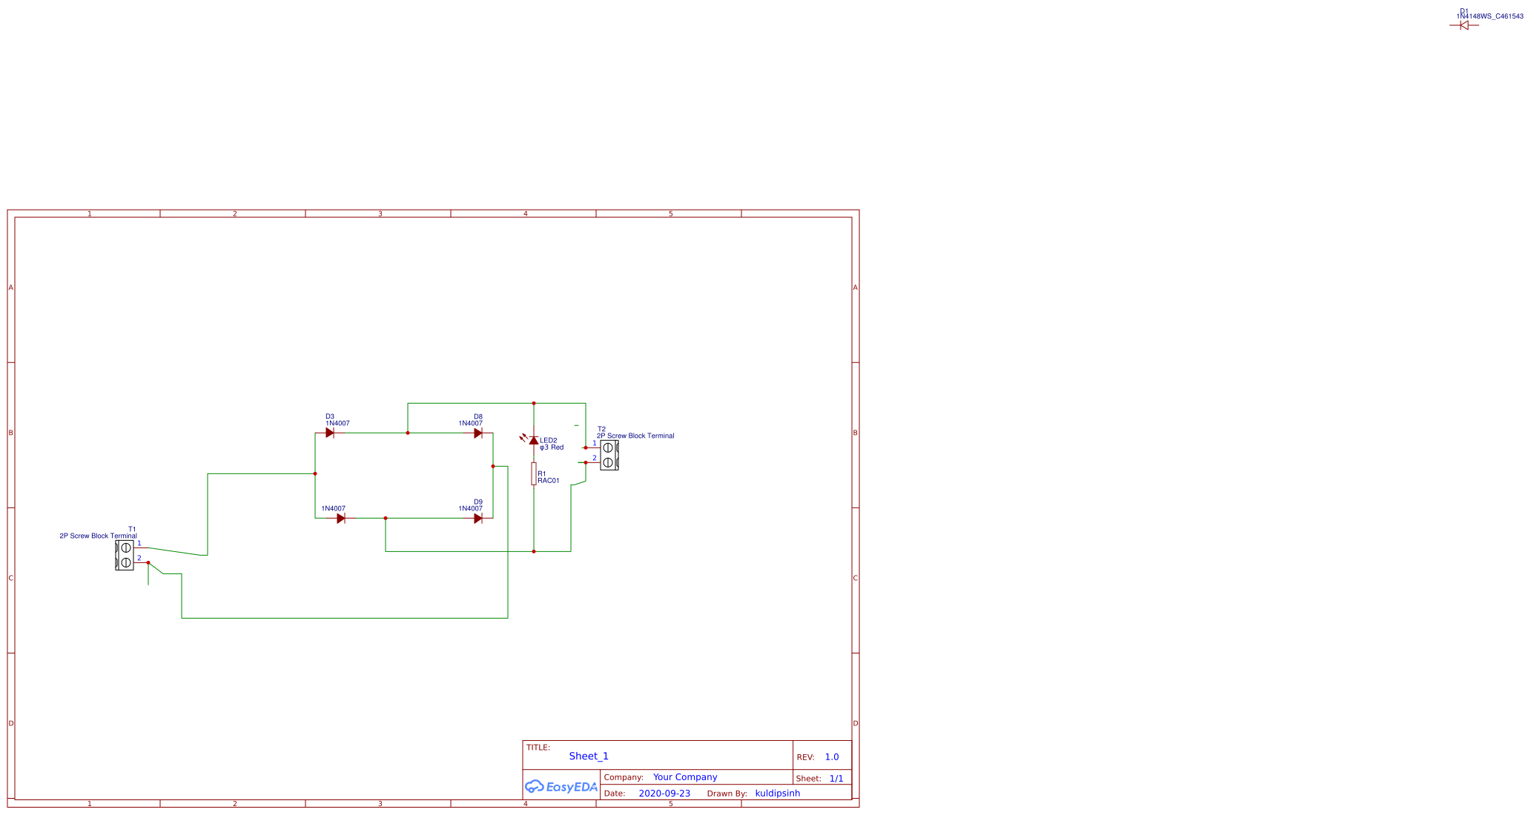Click the LED2 red LED symbol

[x=535, y=439]
